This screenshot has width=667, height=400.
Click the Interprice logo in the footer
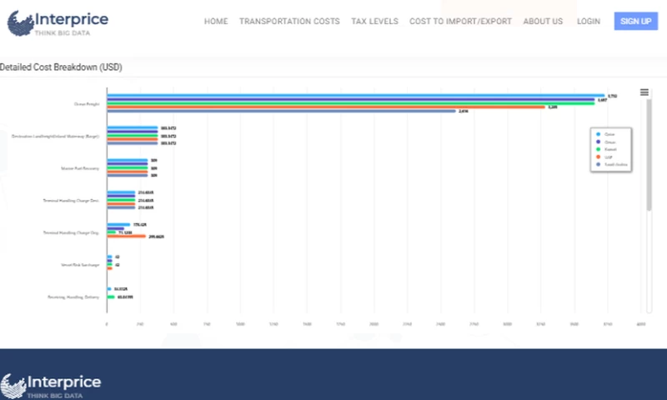click(x=52, y=385)
